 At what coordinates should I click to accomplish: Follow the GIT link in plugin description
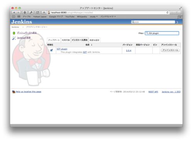coord(85,52)
